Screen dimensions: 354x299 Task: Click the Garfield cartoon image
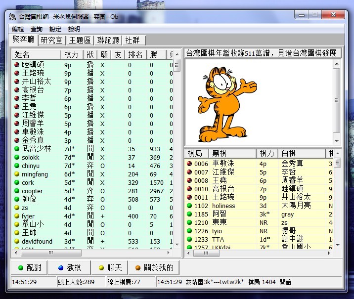point(227,104)
